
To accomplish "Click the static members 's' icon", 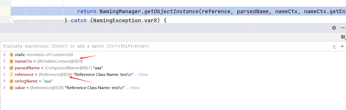I will click(x=11, y=55).
